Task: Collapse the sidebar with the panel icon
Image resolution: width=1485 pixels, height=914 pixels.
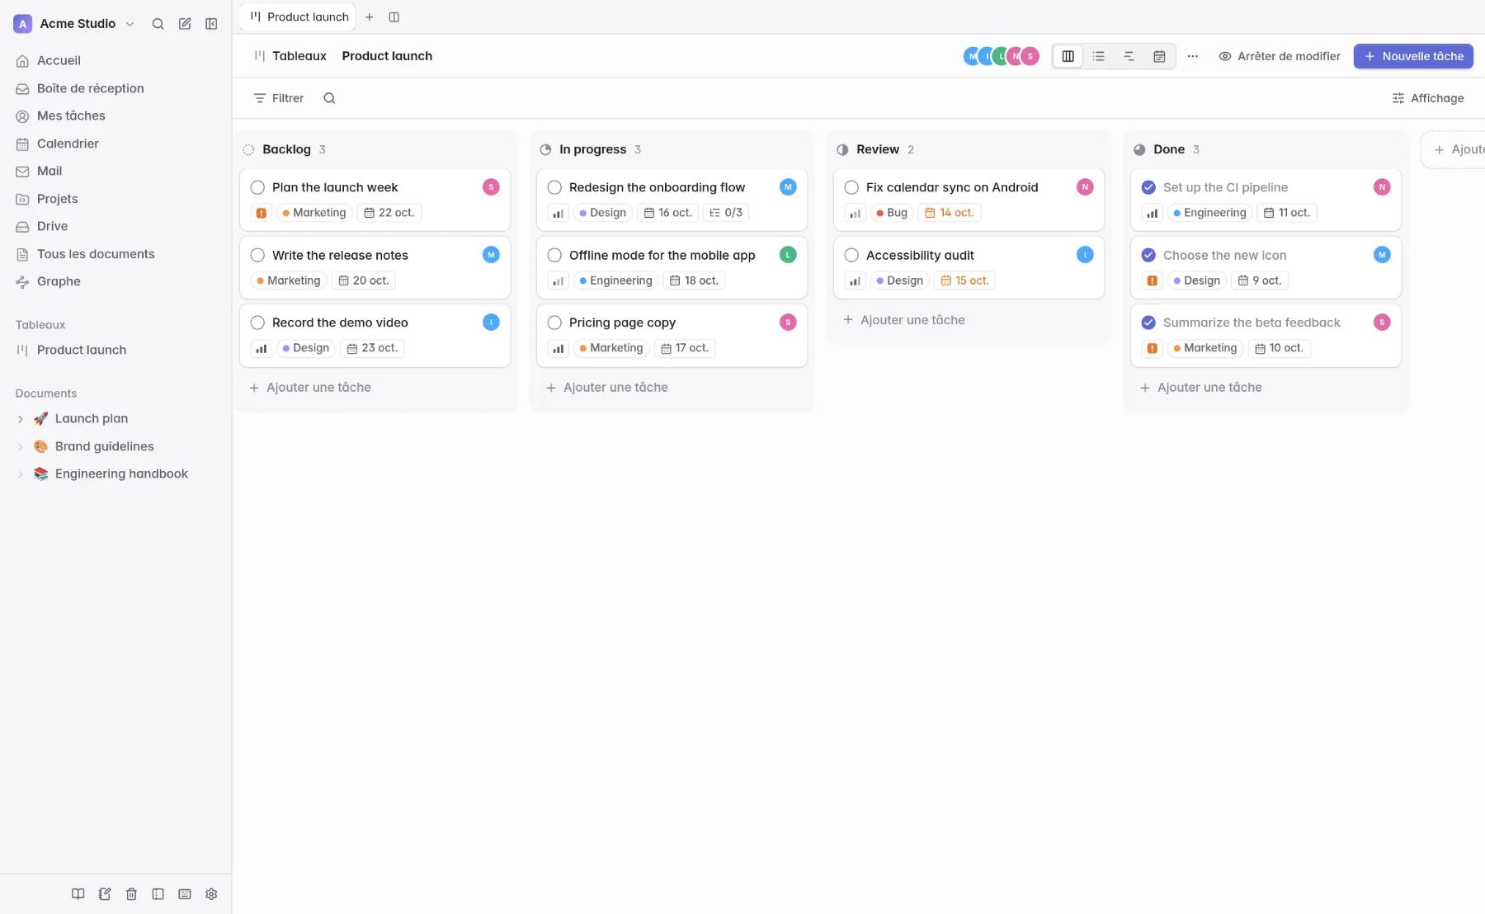Action: [x=211, y=24]
